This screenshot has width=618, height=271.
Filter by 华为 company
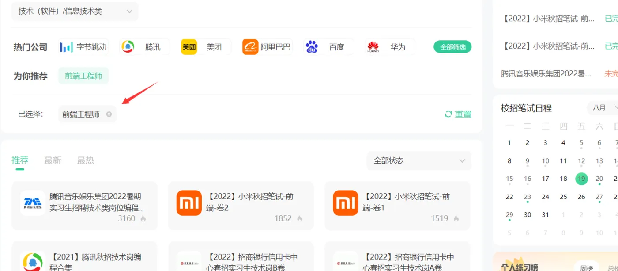click(x=390, y=47)
